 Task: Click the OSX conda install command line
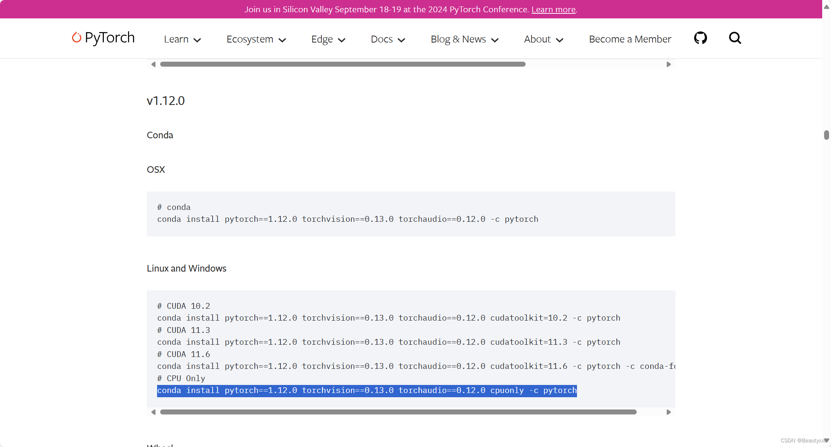(347, 219)
